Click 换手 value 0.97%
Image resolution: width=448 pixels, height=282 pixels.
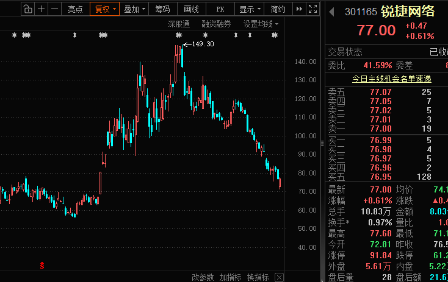(380, 222)
